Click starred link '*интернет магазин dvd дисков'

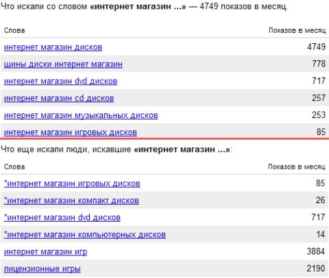[62, 218]
